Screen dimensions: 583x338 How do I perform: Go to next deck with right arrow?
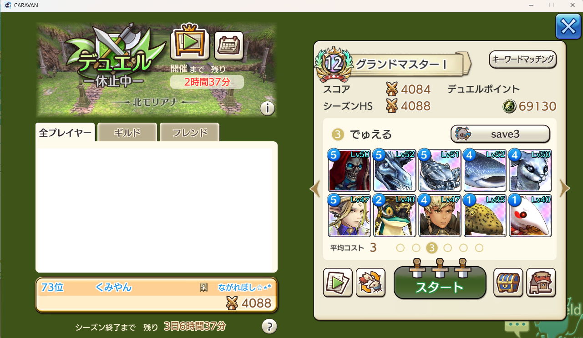[x=564, y=189]
